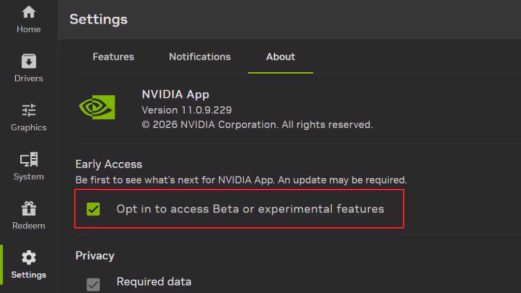Click the 'Privacy' heading
Screen dimensions: 521x293
tap(95, 256)
